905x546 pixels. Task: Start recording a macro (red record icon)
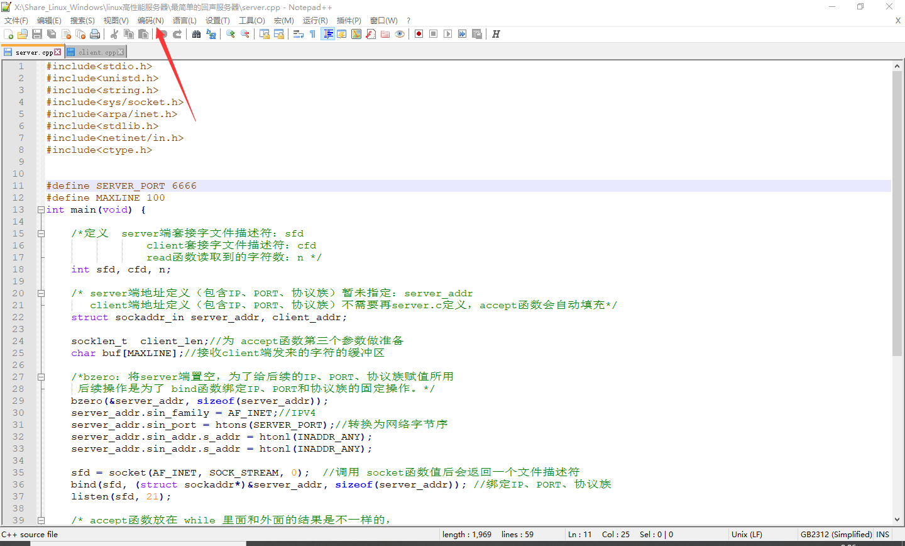click(x=418, y=34)
